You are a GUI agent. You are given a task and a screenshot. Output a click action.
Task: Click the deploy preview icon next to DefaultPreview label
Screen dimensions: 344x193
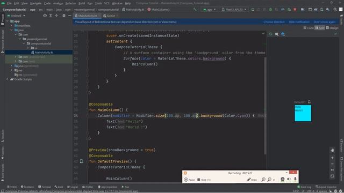(309, 102)
